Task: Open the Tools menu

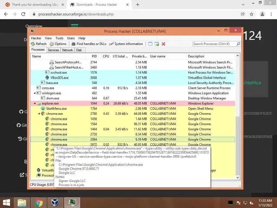Action: click(x=59, y=38)
